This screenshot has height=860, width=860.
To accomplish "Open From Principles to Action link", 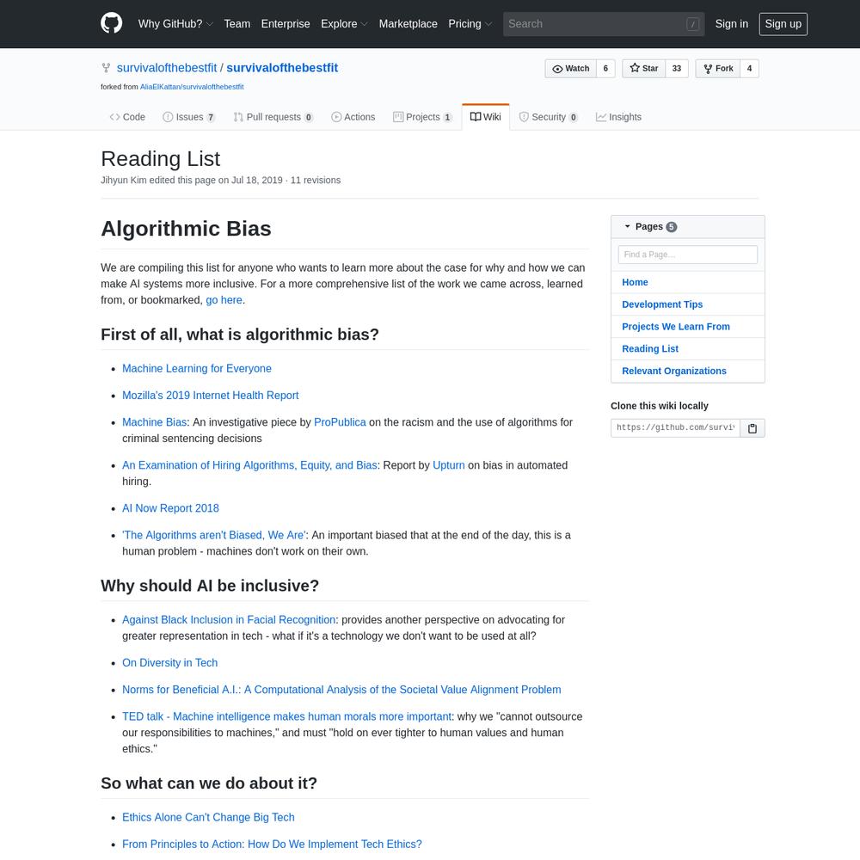I will point(272,845).
